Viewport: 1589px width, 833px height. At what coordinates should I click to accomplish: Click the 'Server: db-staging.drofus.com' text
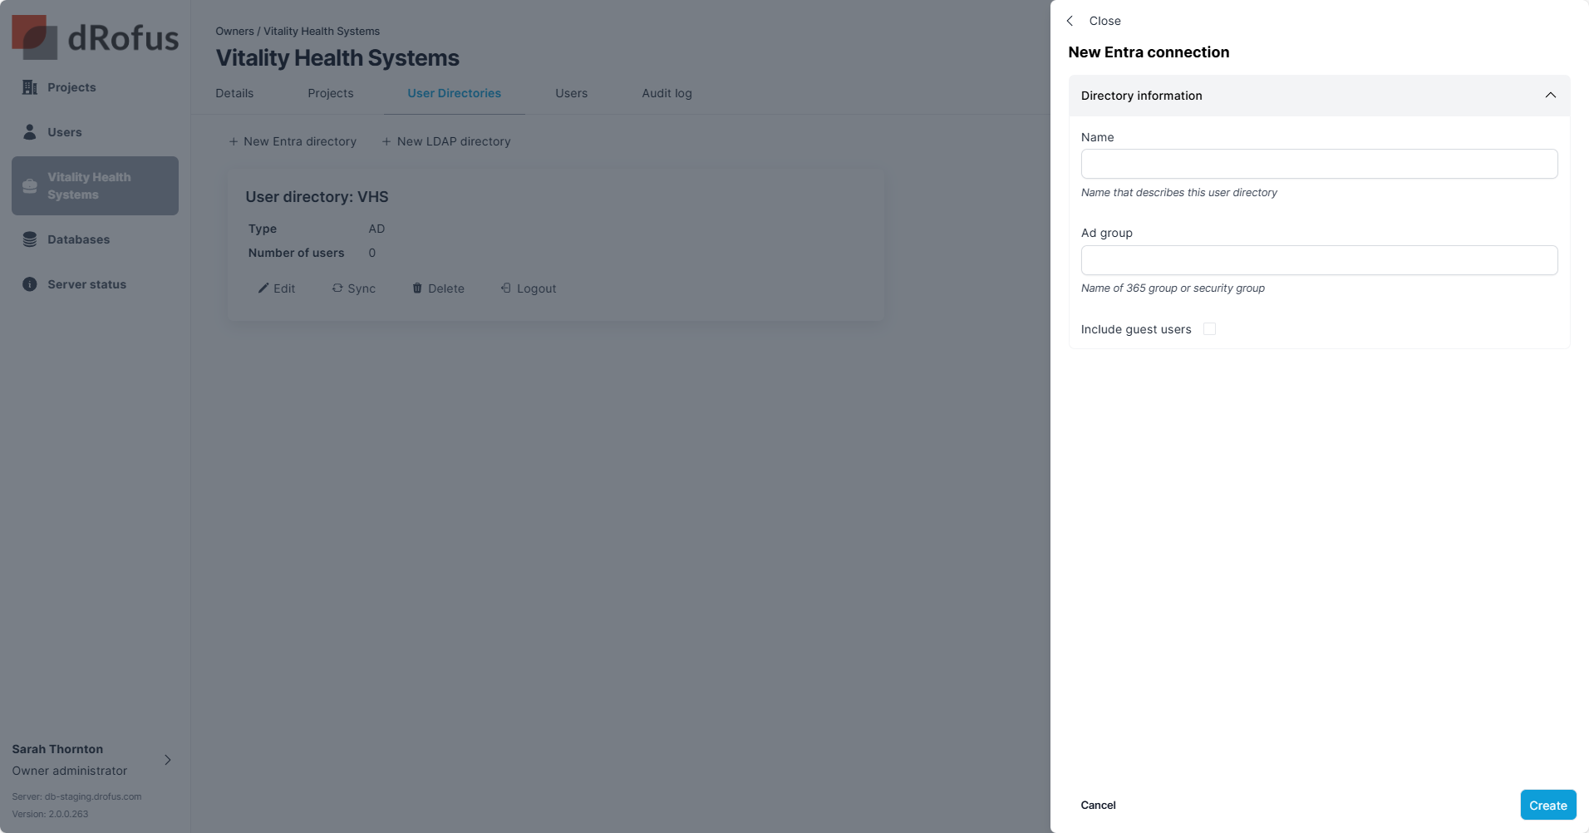[x=76, y=796]
